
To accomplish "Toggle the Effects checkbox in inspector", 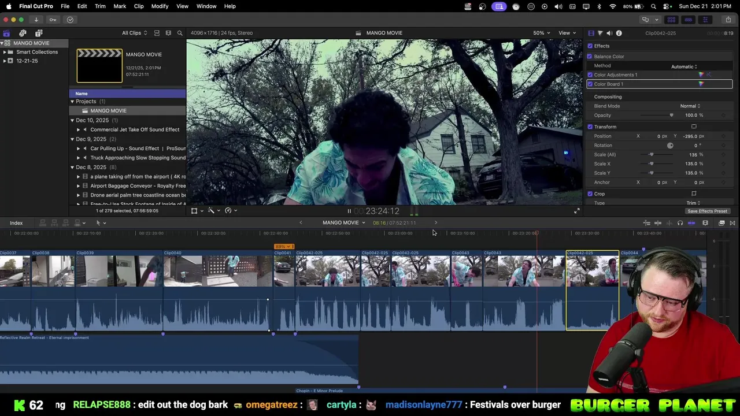I will pos(590,46).
